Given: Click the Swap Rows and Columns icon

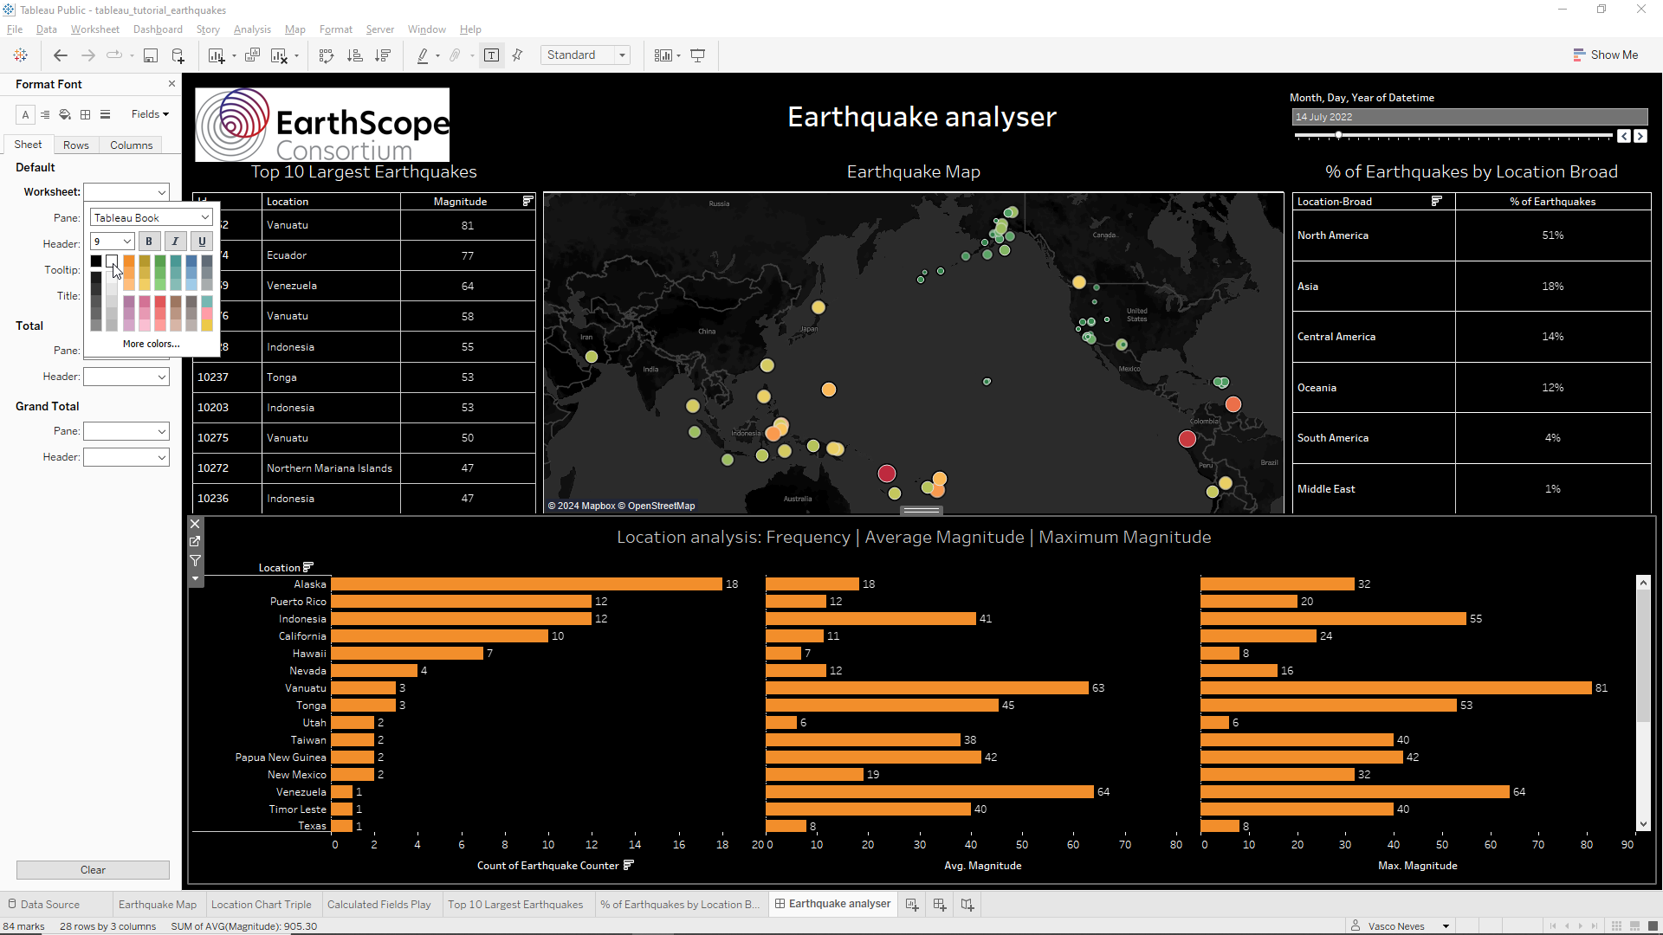Looking at the screenshot, I should click(x=327, y=55).
